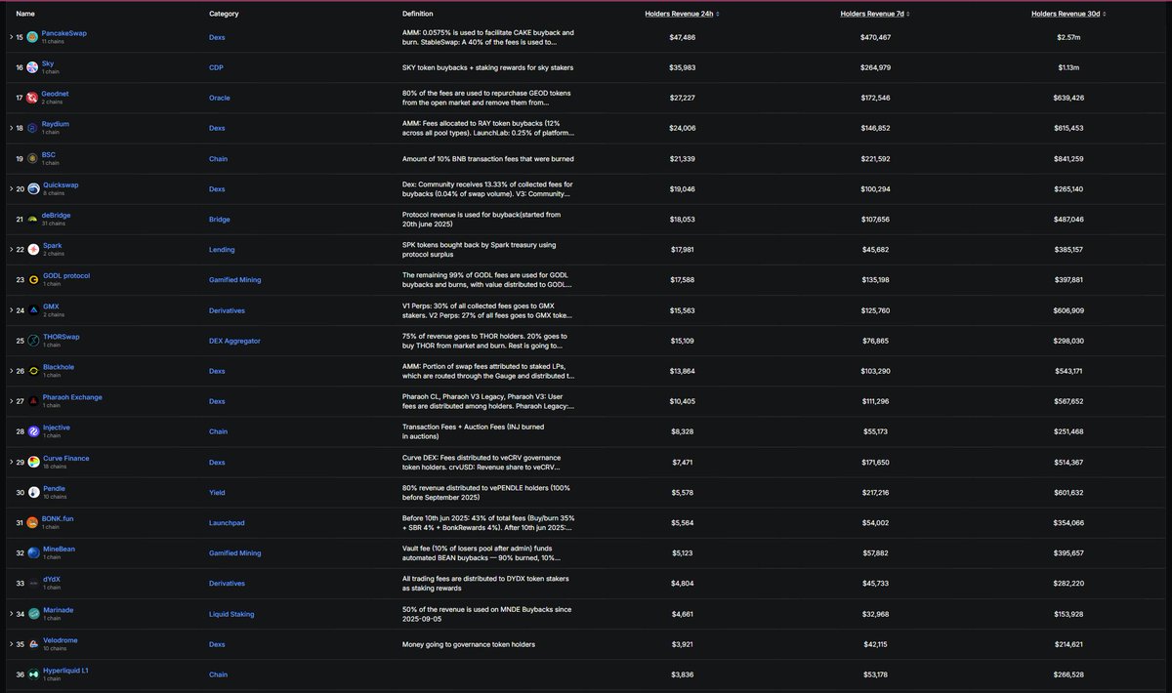Open the Lending category link for Spark
Viewport: 1172px width, 693px height.
point(221,249)
